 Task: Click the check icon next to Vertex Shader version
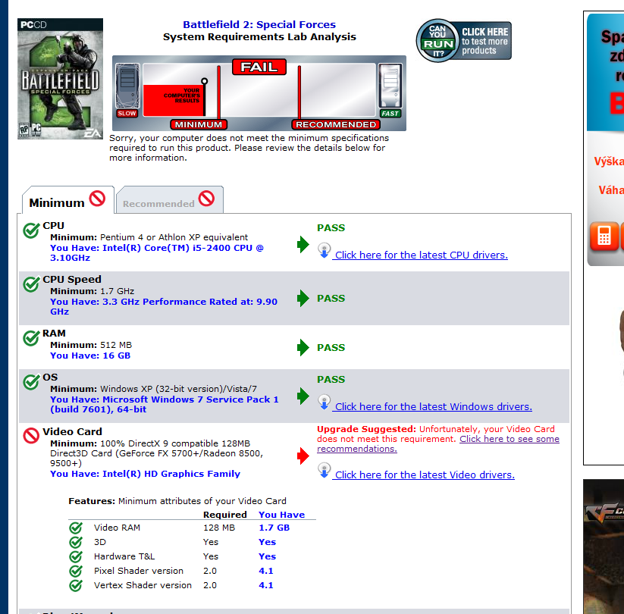tap(76, 585)
